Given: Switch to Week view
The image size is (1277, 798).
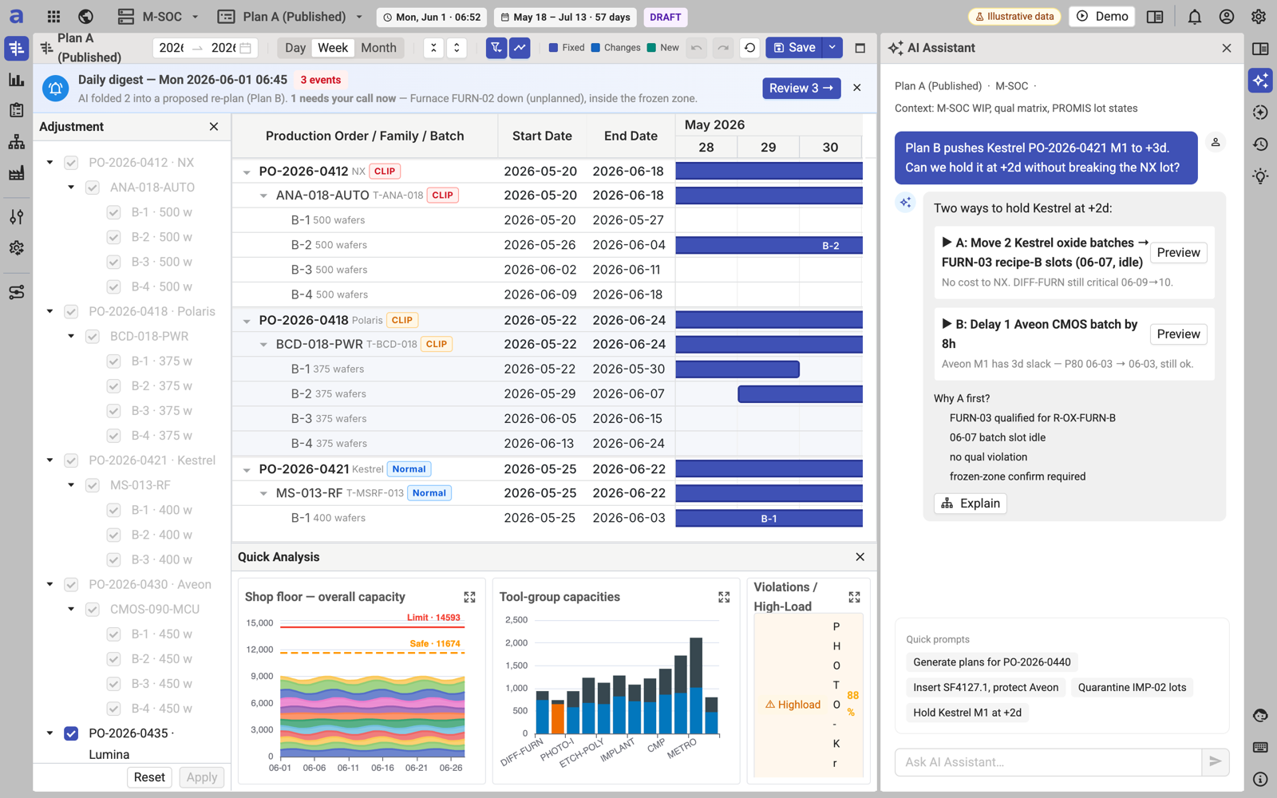Looking at the screenshot, I should click(333, 48).
